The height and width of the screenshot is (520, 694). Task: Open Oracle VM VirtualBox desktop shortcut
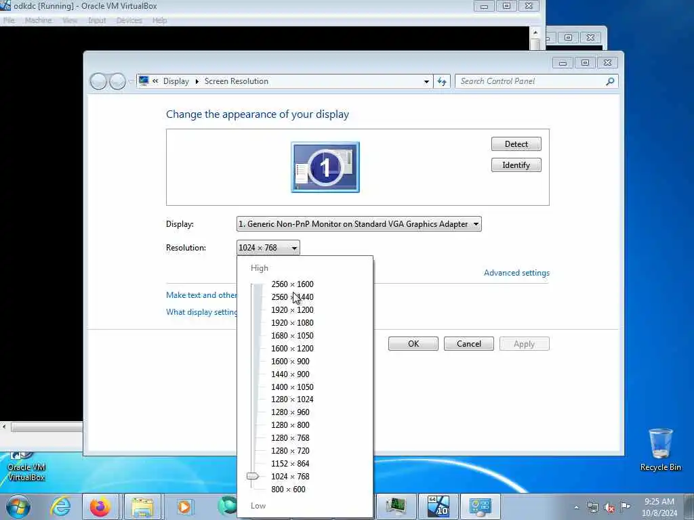(x=26, y=467)
